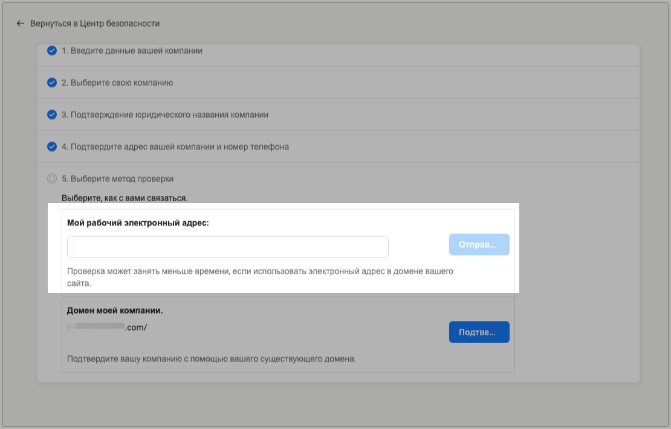The height and width of the screenshot is (429, 671).
Task: Click the hint text about email verification time
Action: (x=260, y=277)
